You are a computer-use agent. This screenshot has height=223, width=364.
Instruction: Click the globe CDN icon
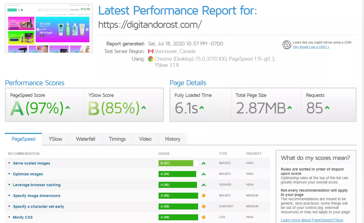coord(287,45)
